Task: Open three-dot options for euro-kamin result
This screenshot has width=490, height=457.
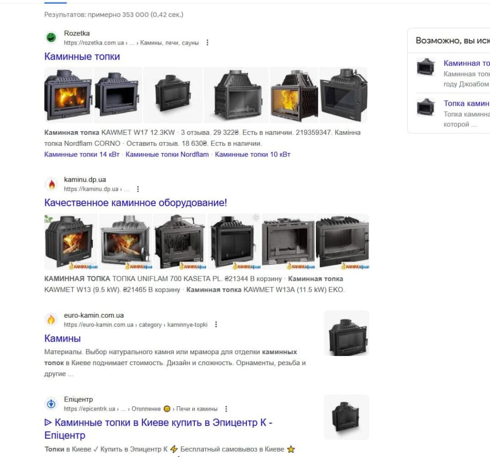Action: 216,325
